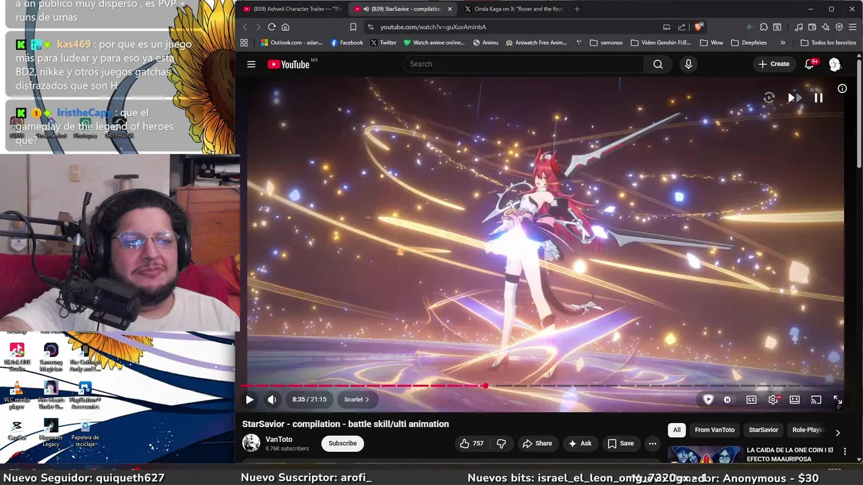Pause using overlay pause button

(x=818, y=98)
